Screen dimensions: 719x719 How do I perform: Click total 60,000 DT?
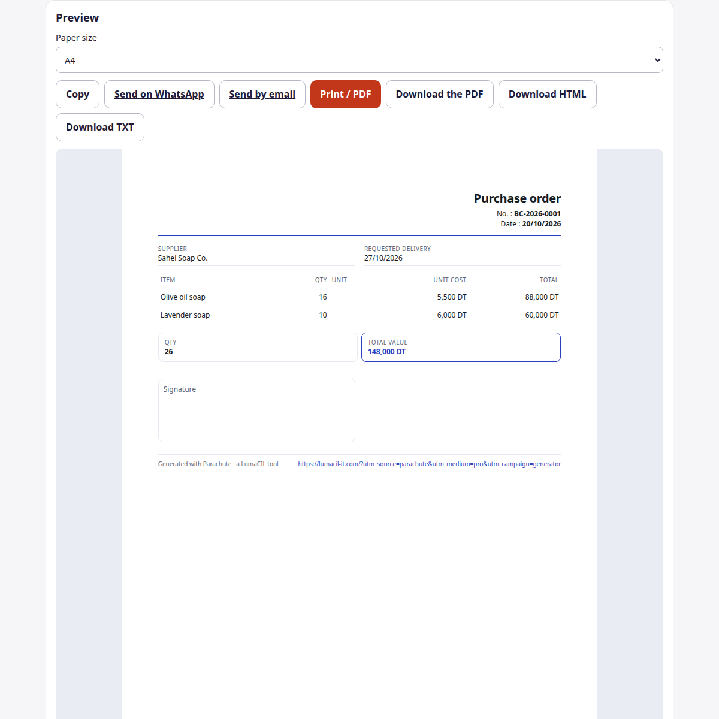pyautogui.click(x=542, y=315)
